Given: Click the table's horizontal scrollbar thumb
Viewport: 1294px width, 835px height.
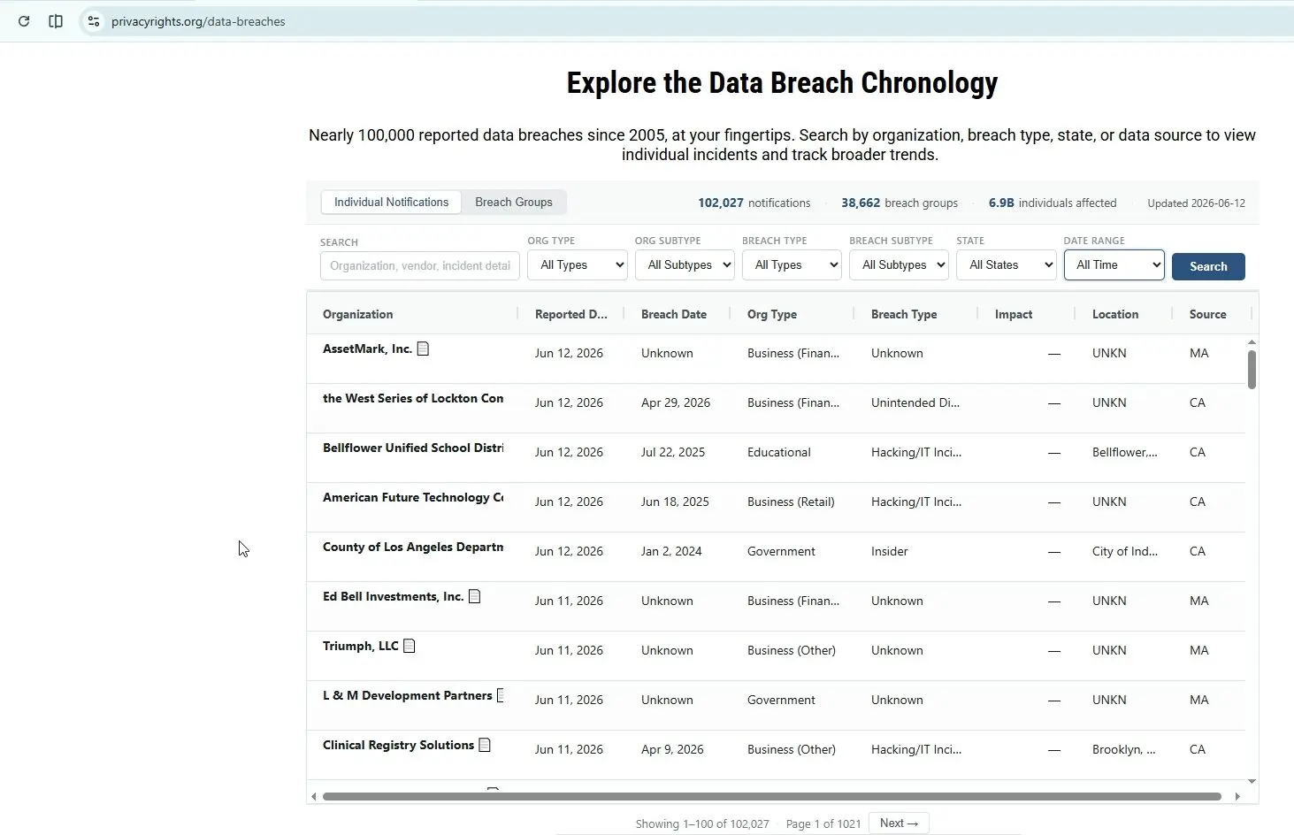Looking at the screenshot, I should 771,796.
